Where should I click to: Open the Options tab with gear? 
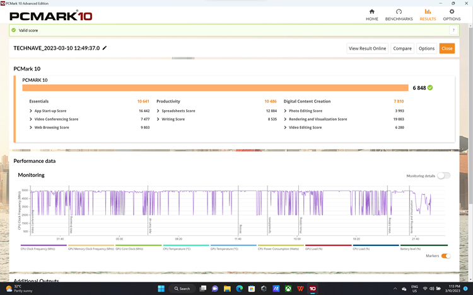(452, 14)
